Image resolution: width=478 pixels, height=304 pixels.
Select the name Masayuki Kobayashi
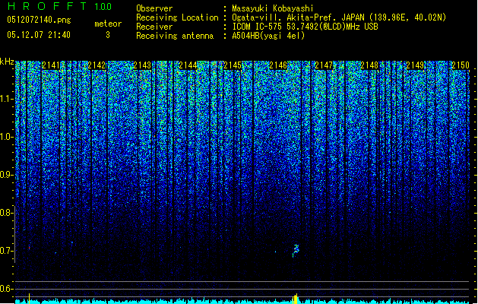point(273,8)
